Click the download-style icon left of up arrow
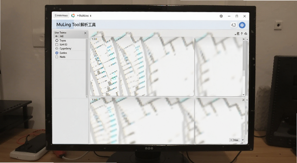297x163 pixels. click(237, 34)
